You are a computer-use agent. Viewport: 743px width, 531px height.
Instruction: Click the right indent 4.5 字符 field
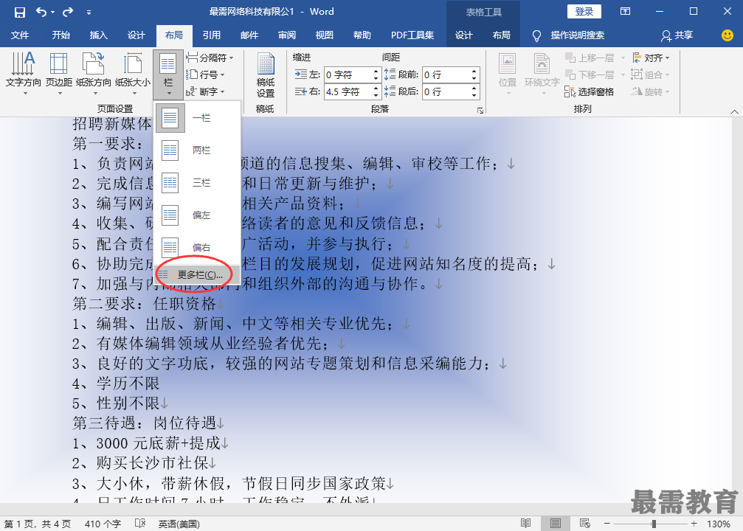coord(347,91)
